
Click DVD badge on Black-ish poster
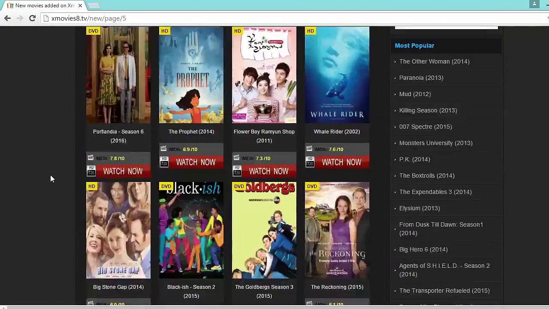pos(166,186)
